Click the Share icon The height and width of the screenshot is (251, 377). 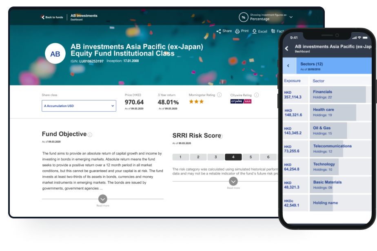coord(219,31)
